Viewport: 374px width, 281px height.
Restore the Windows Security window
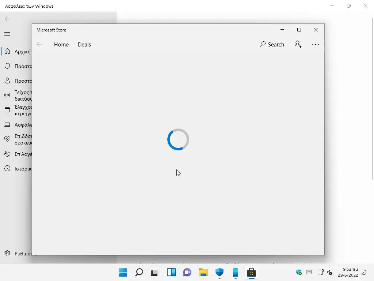(x=349, y=6)
